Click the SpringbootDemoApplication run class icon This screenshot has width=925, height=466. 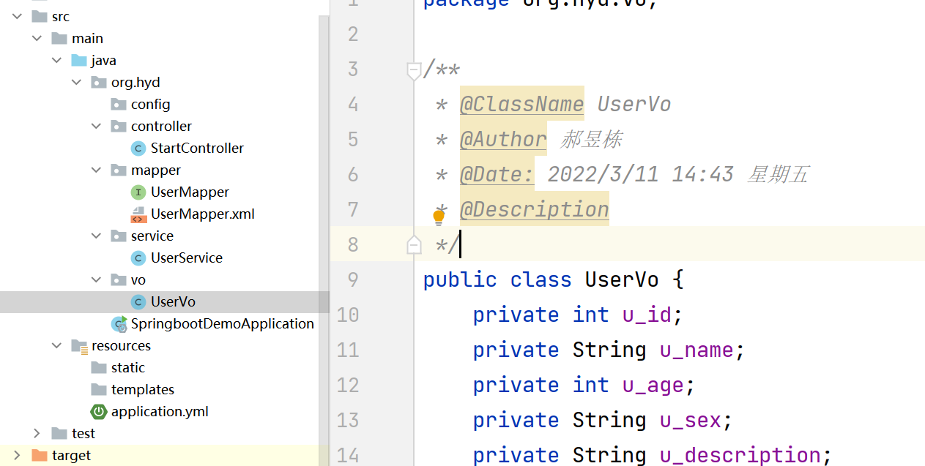click(x=119, y=324)
